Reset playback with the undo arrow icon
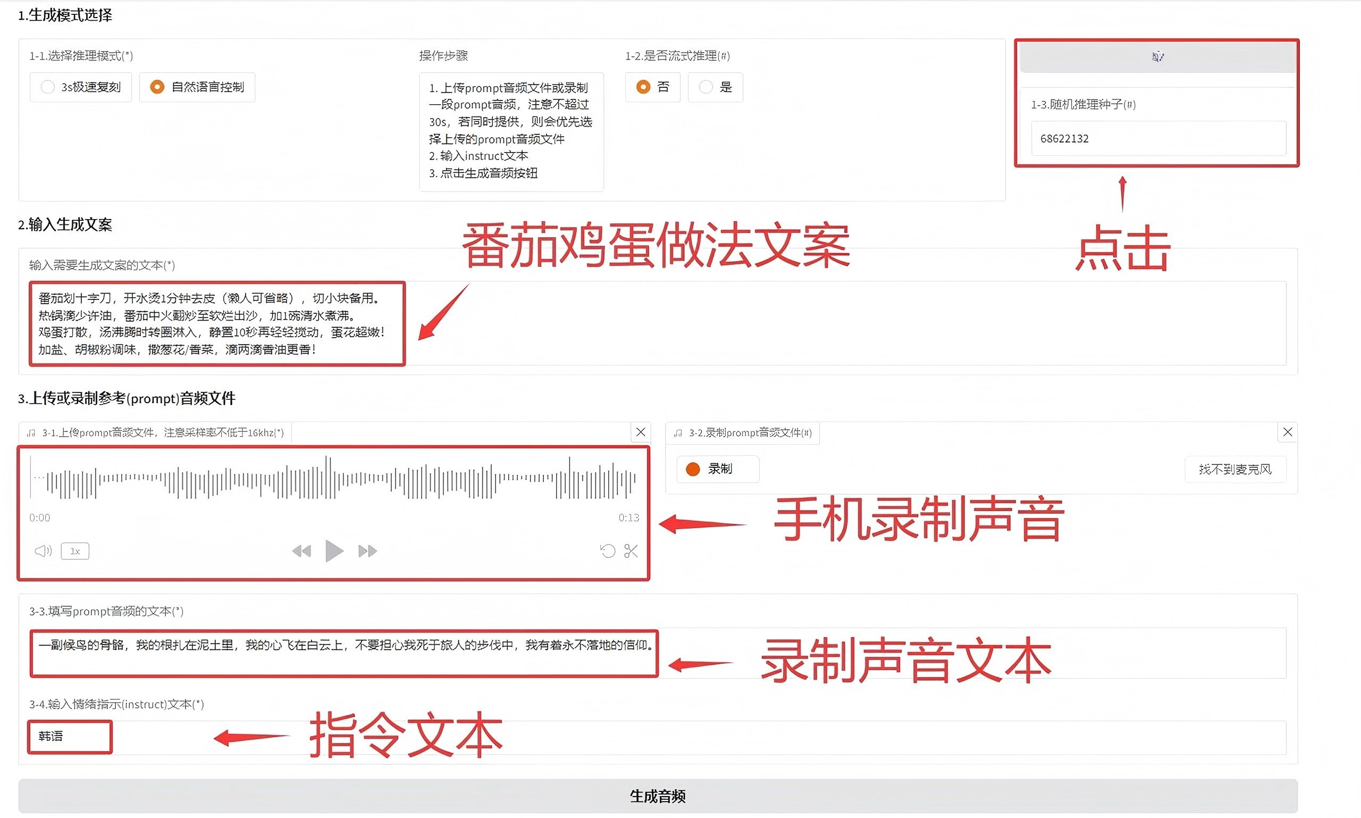 [x=607, y=550]
